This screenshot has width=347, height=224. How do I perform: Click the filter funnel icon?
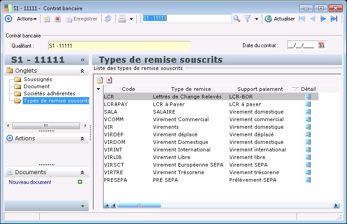coord(247,19)
